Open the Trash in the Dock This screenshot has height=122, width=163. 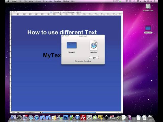pos(150,117)
